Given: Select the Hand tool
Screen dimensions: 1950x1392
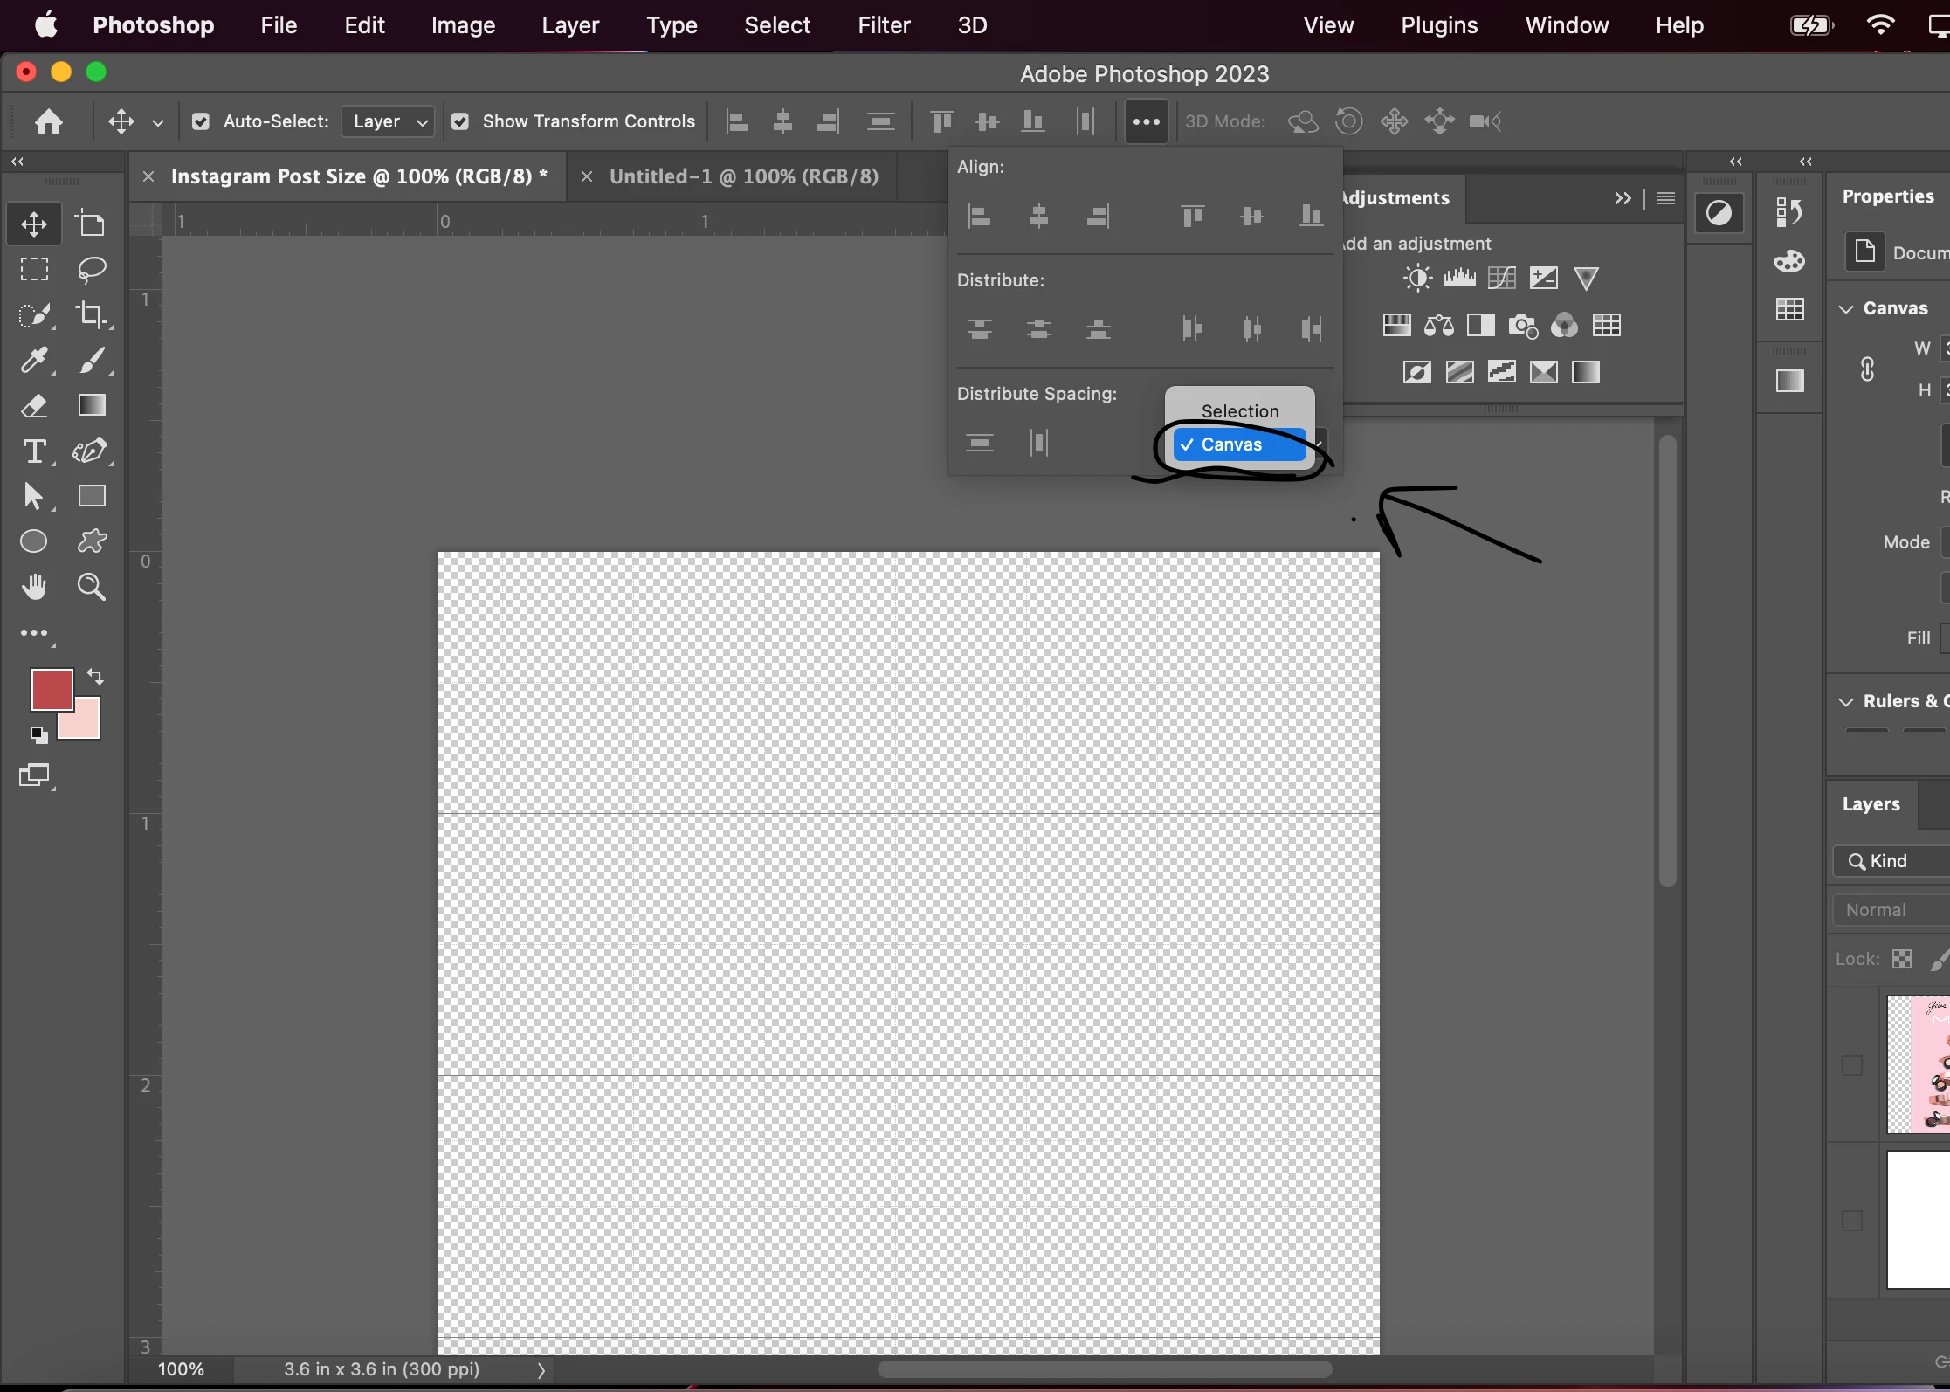Looking at the screenshot, I should coord(34,587).
